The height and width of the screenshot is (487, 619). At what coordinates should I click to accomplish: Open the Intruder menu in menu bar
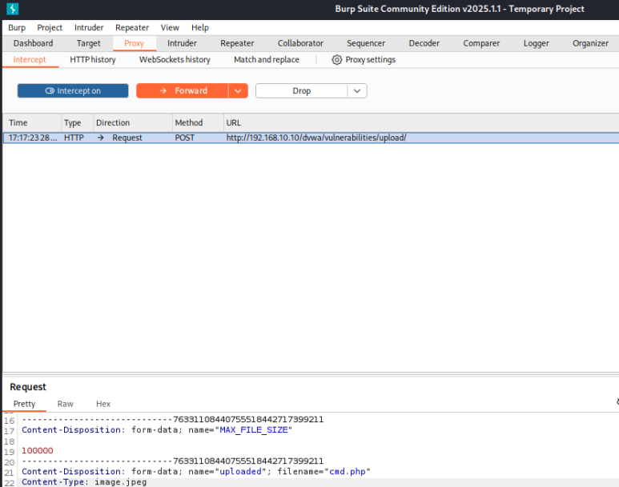(x=89, y=28)
